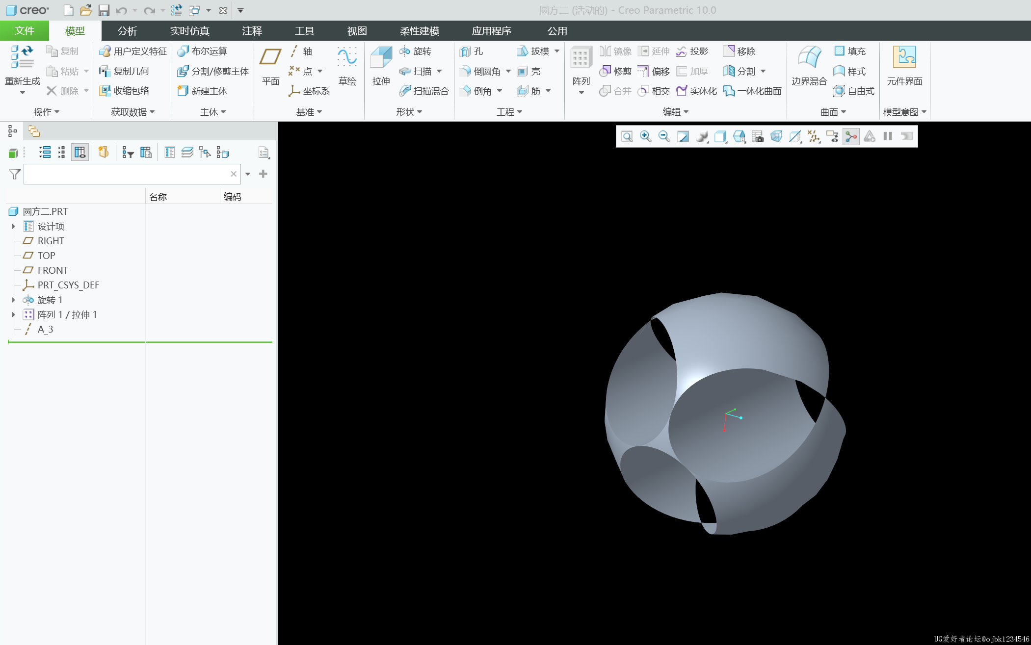Expand the 倒圆角 dropdown arrow

pyautogui.click(x=508, y=72)
